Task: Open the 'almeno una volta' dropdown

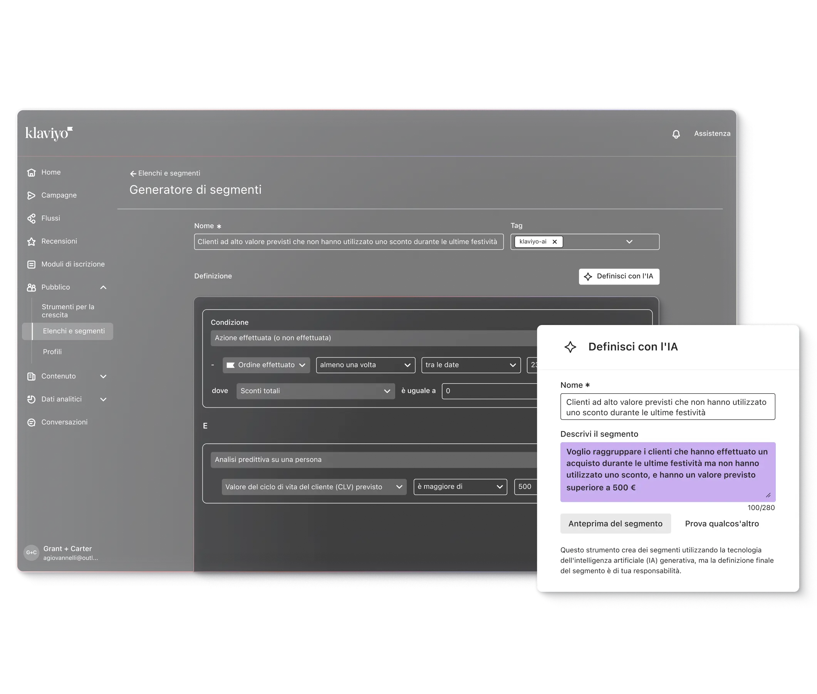Action: [x=366, y=365]
